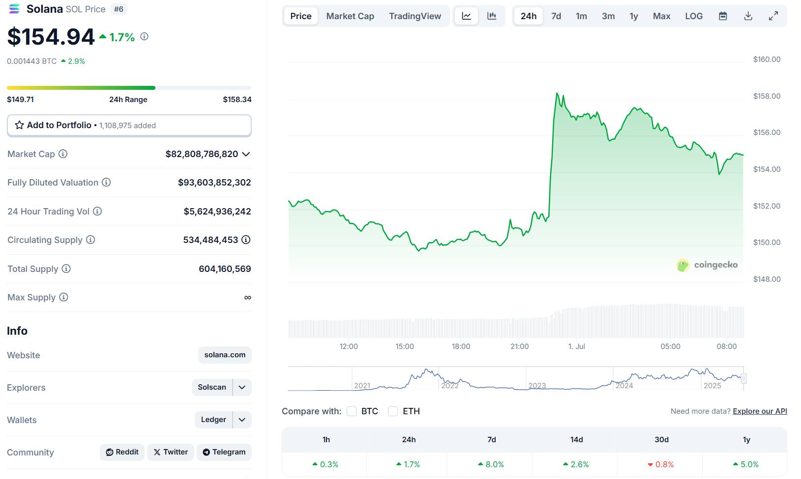Switch to line chart view icon

pos(466,16)
